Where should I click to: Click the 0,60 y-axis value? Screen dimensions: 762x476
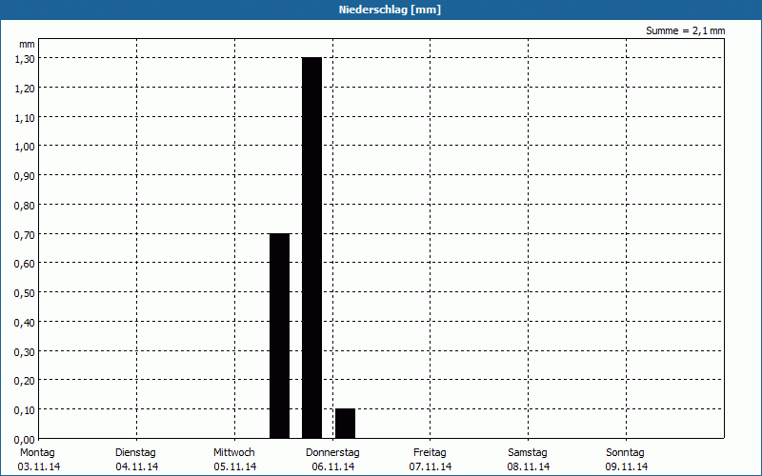[25, 264]
